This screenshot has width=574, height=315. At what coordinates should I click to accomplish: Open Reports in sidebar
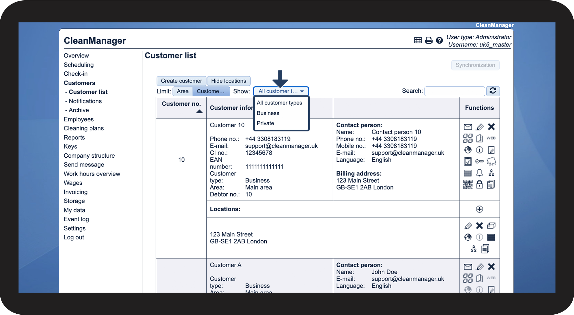74,138
